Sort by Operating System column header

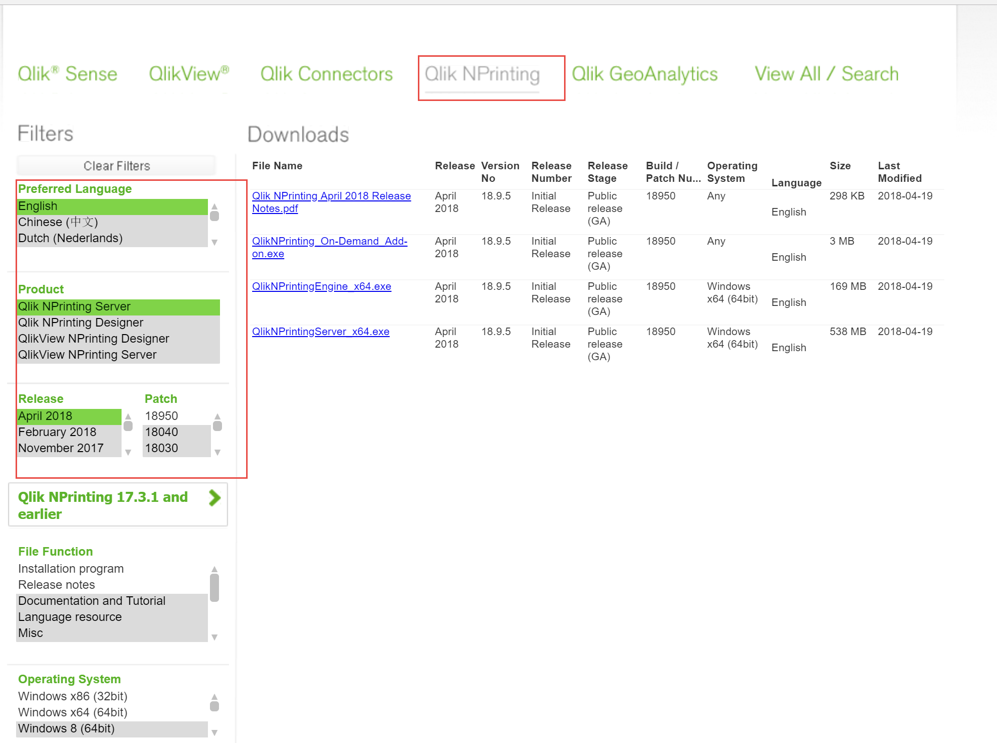click(732, 172)
